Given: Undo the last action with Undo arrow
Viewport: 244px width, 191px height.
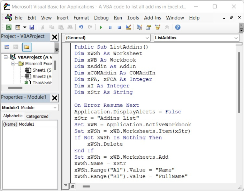Looking at the screenshot, I should pos(81,27).
